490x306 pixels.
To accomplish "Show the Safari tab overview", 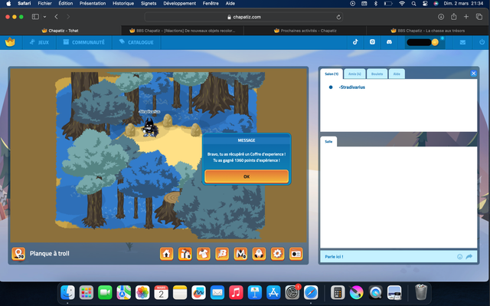I will pyautogui.click(x=479, y=17).
